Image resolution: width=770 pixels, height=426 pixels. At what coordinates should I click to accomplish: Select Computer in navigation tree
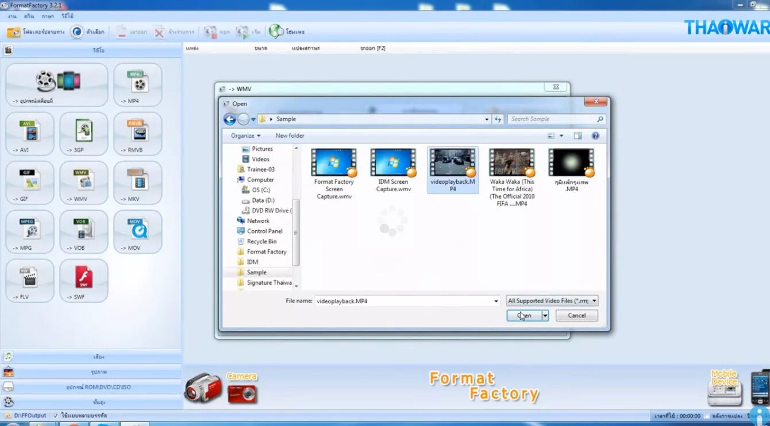coord(255,180)
